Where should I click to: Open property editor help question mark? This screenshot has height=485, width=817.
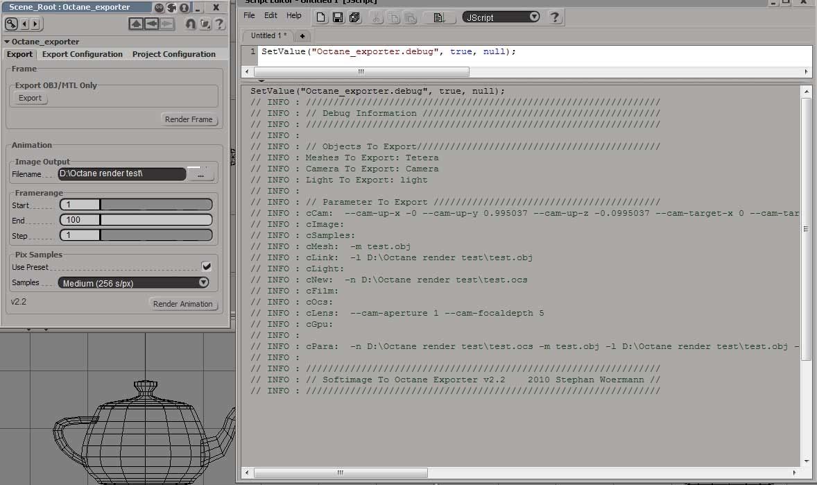point(219,24)
